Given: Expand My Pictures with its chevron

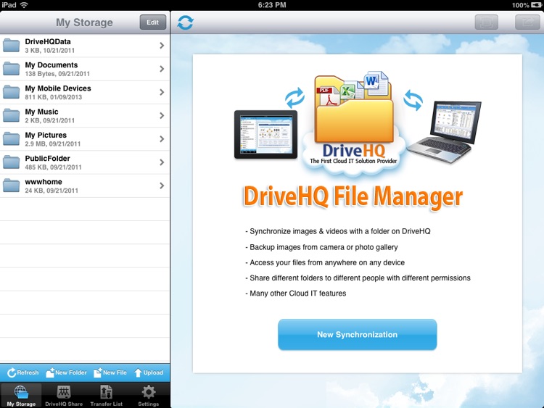Looking at the screenshot, I should tap(162, 139).
